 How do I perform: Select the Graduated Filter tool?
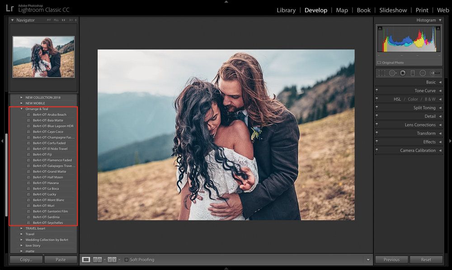tap(413, 73)
